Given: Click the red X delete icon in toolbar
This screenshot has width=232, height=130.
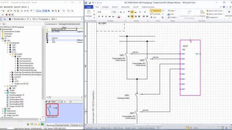Looking at the screenshot, I should pos(11,11).
